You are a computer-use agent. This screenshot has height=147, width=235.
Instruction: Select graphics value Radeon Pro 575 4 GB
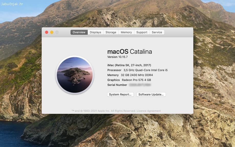[136, 80]
